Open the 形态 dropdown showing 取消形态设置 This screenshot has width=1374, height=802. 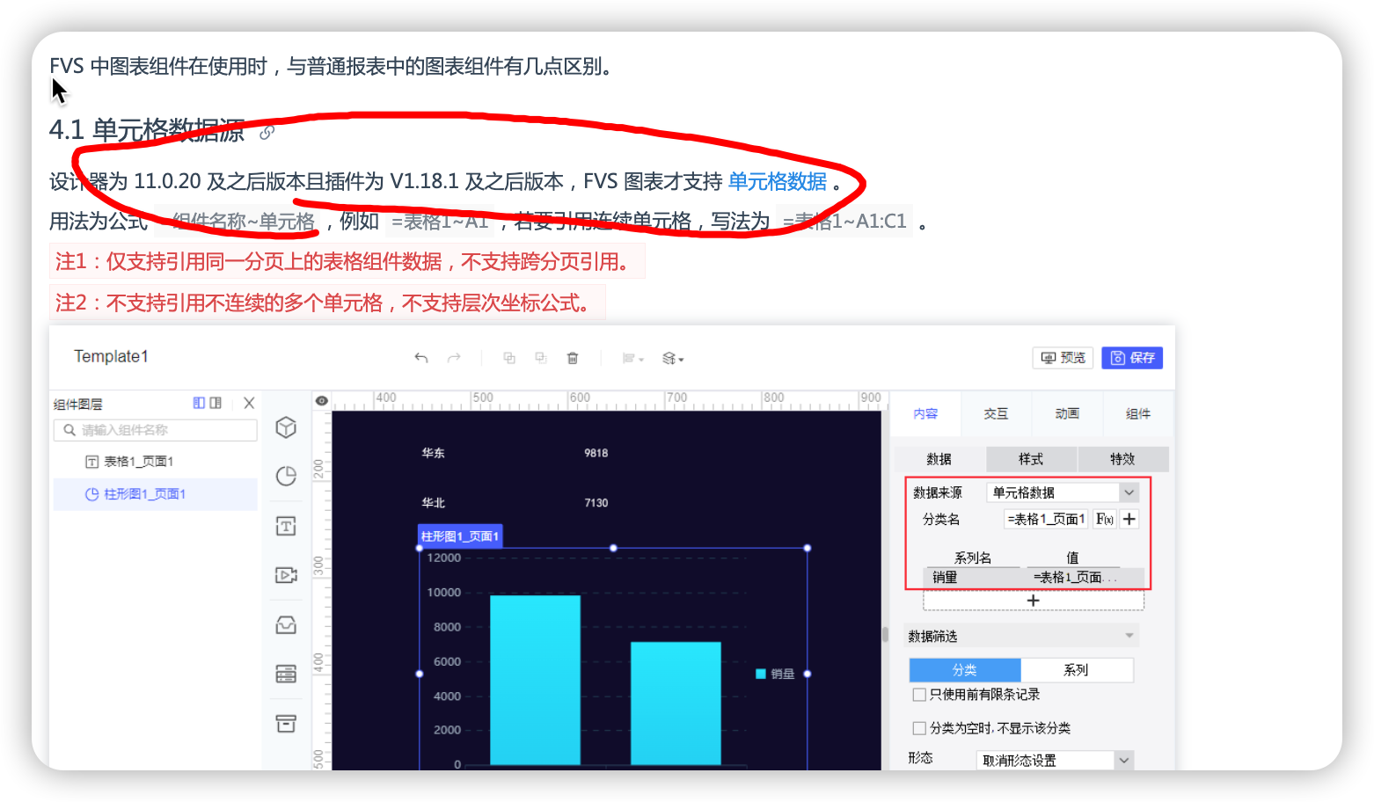1055,761
